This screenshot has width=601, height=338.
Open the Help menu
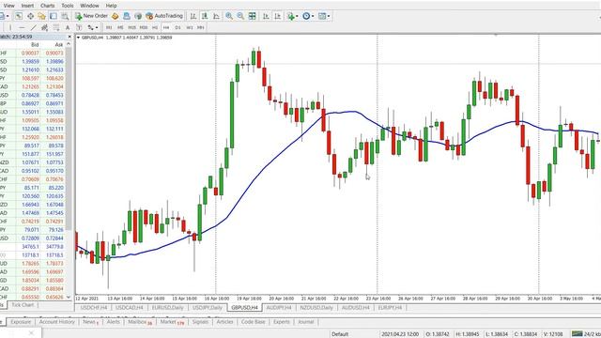coord(111,6)
